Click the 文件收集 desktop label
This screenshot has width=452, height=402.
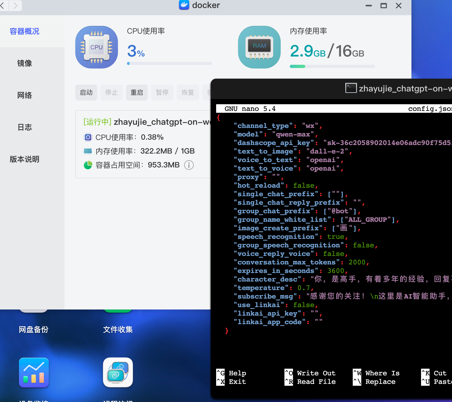[118, 329]
